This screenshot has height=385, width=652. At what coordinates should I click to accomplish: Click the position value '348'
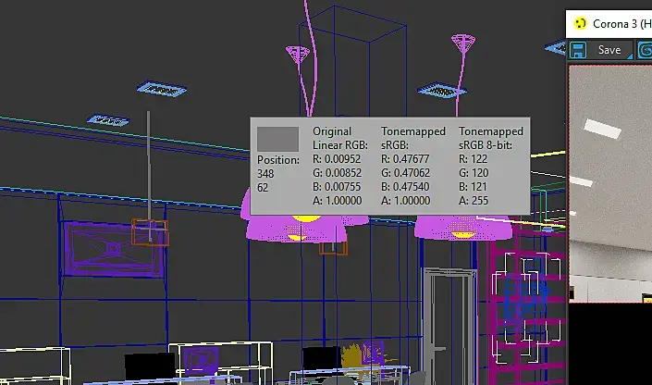(265, 174)
